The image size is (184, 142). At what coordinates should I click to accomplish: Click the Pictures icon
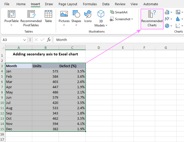click(x=64, y=14)
